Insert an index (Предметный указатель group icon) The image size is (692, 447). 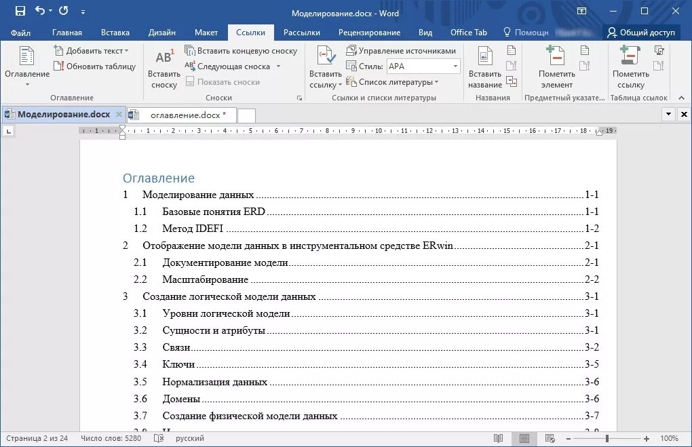[585, 50]
